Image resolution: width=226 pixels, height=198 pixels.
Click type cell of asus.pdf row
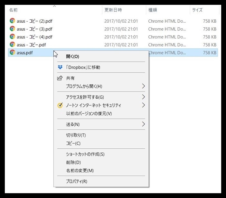click(x=167, y=53)
